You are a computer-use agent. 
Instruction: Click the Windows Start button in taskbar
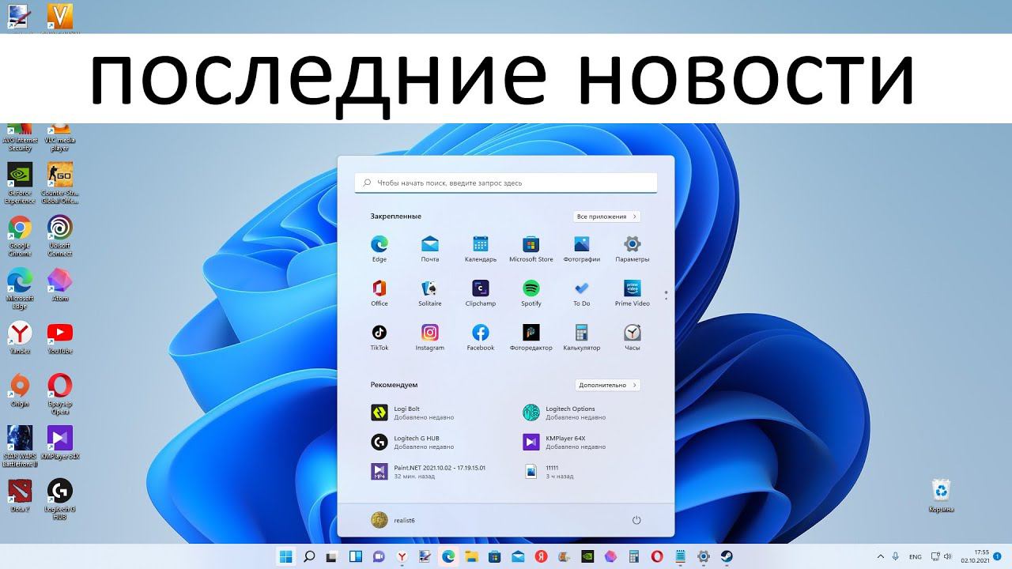click(x=285, y=556)
